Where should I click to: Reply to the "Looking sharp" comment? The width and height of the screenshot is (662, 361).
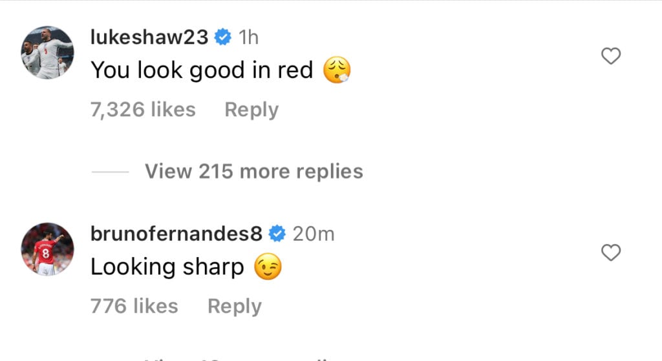[x=235, y=307]
